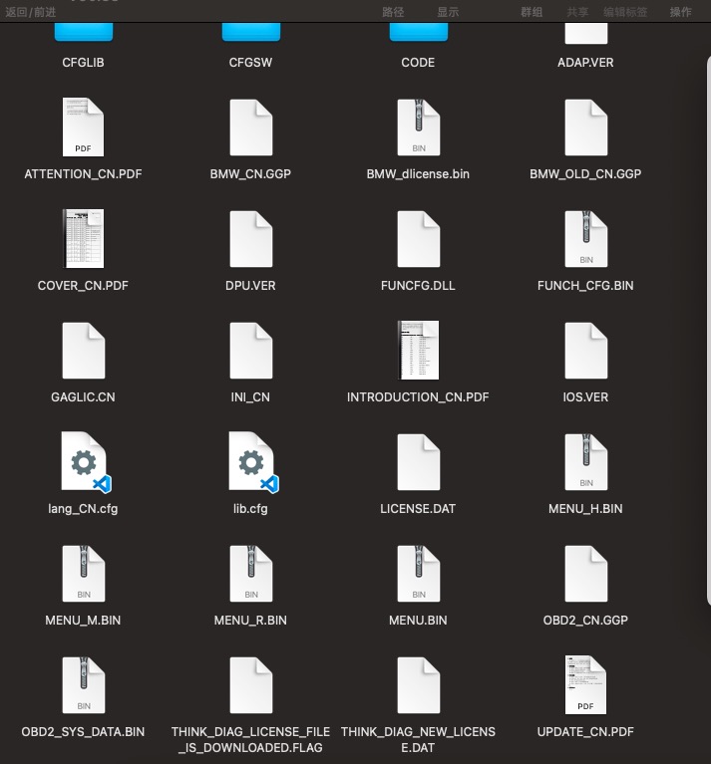Click the lang_CN.cfg config file icon
Image resolution: width=711 pixels, height=764 pixels.
(83, 461)
